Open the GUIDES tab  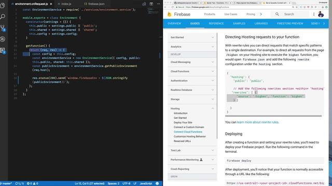(x=195, y=24)
